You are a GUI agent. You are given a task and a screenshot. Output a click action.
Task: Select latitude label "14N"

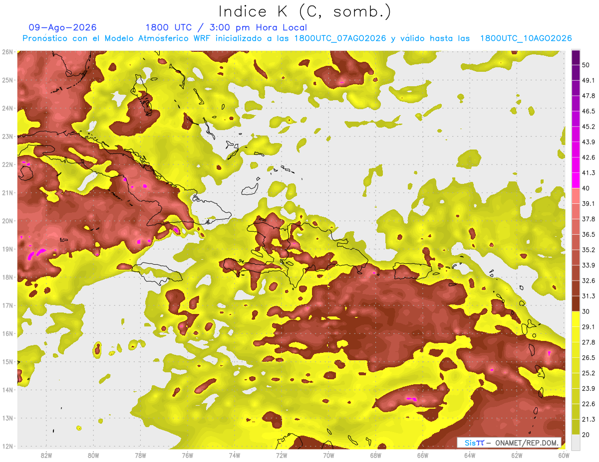click(x=7, y=390)
